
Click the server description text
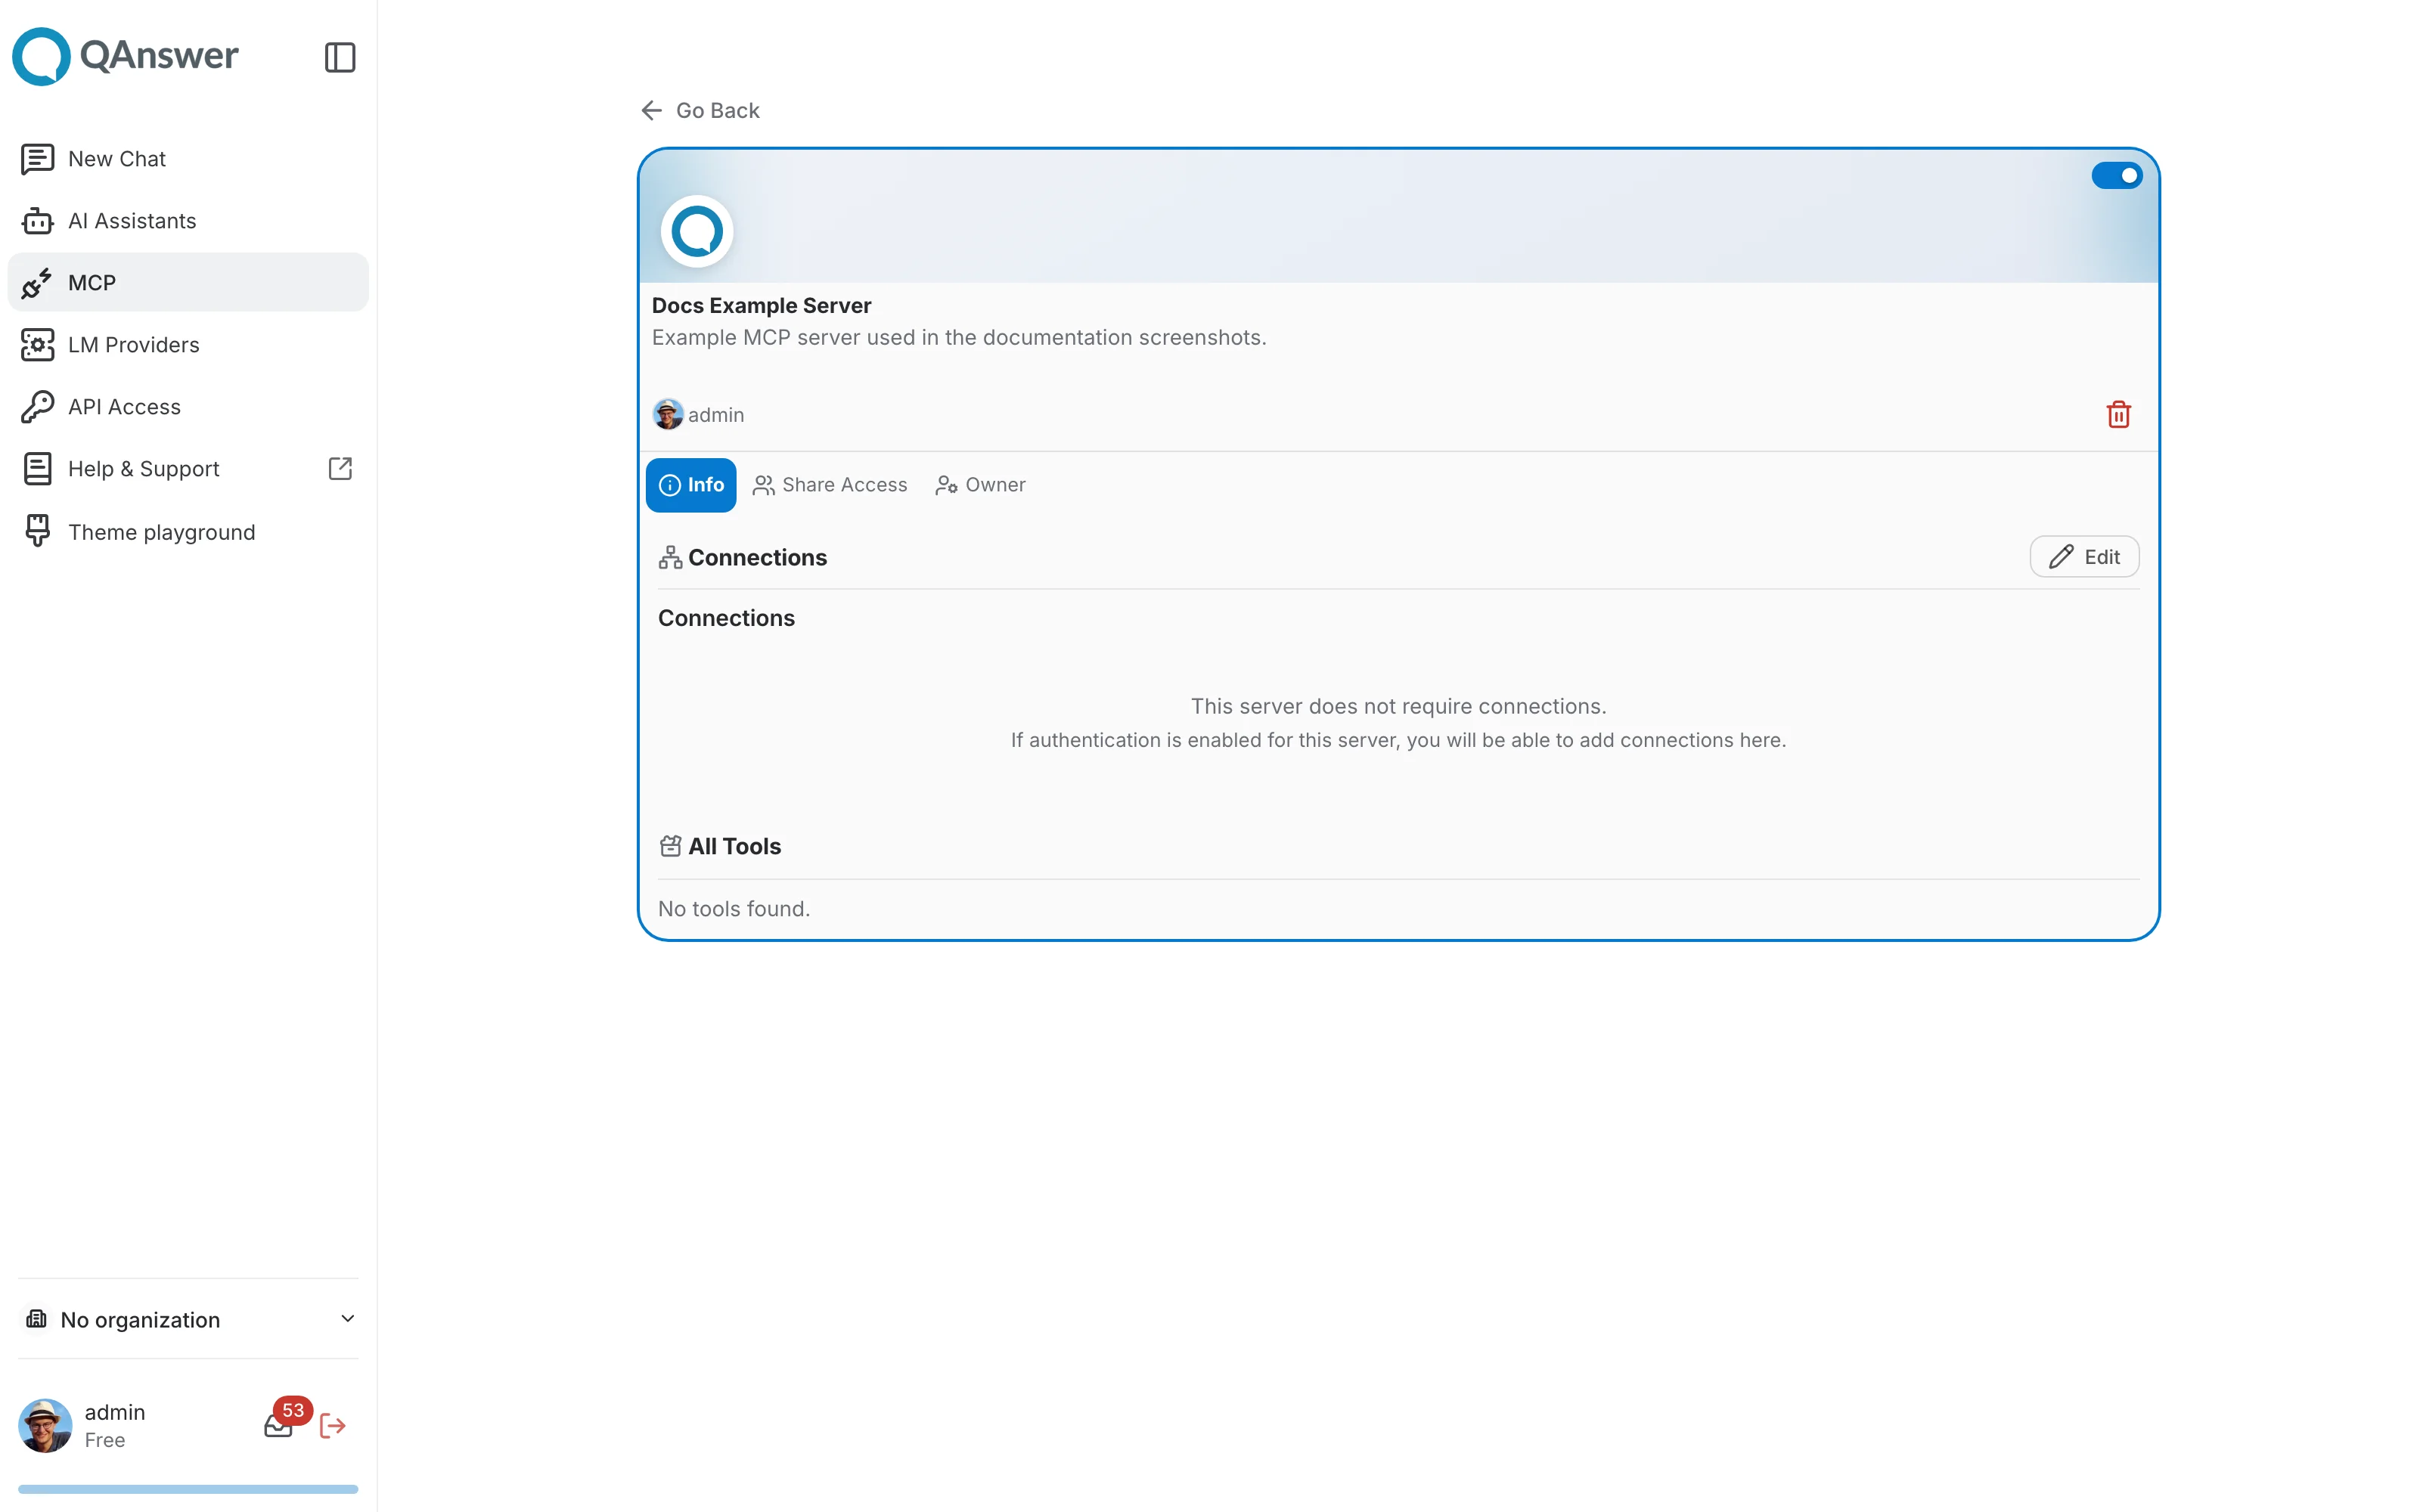click(x=959, y=338)
